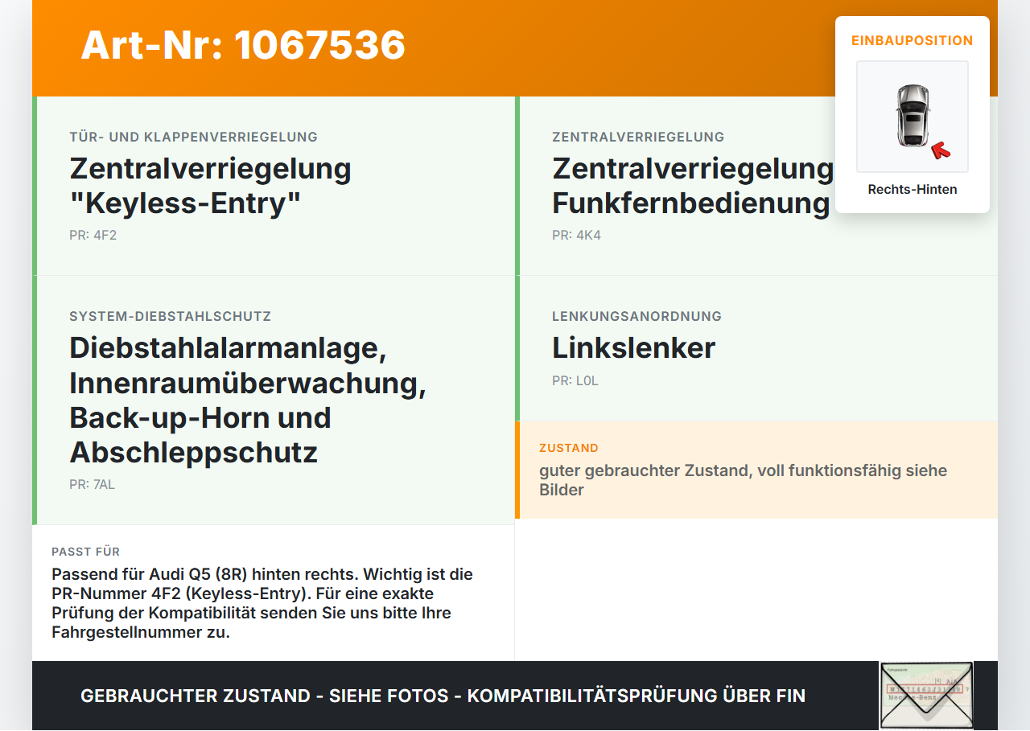Select the Linkslenker heading
1030x731 pixels.
point(634,348)
